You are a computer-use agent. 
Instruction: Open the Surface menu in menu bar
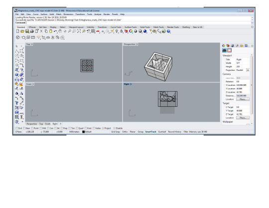click(x=44, y=14)
